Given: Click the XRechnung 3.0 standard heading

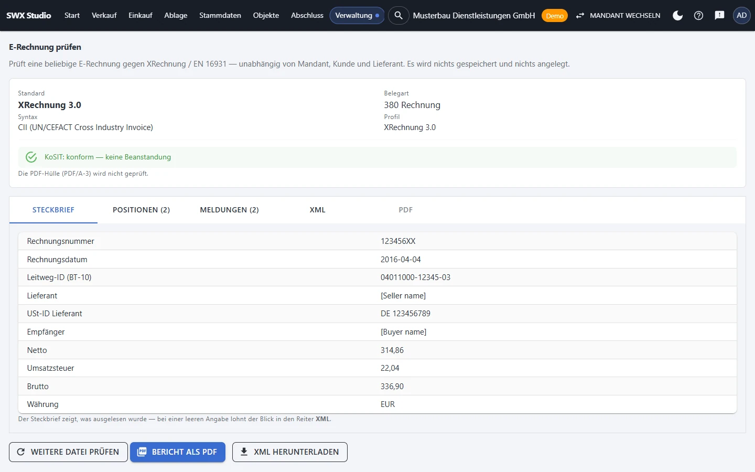Looking at the screenshot, I should [50, 105].
